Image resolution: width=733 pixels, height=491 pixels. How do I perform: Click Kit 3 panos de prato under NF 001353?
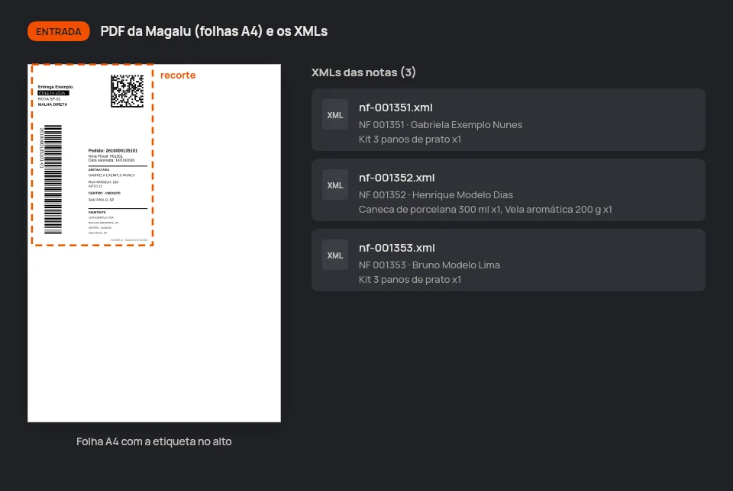[x=409, y=280]
